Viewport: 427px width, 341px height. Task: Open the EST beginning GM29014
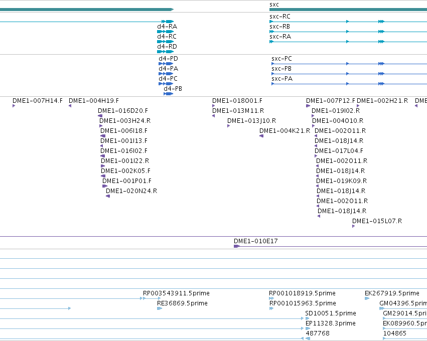click(x=404, y=313)
